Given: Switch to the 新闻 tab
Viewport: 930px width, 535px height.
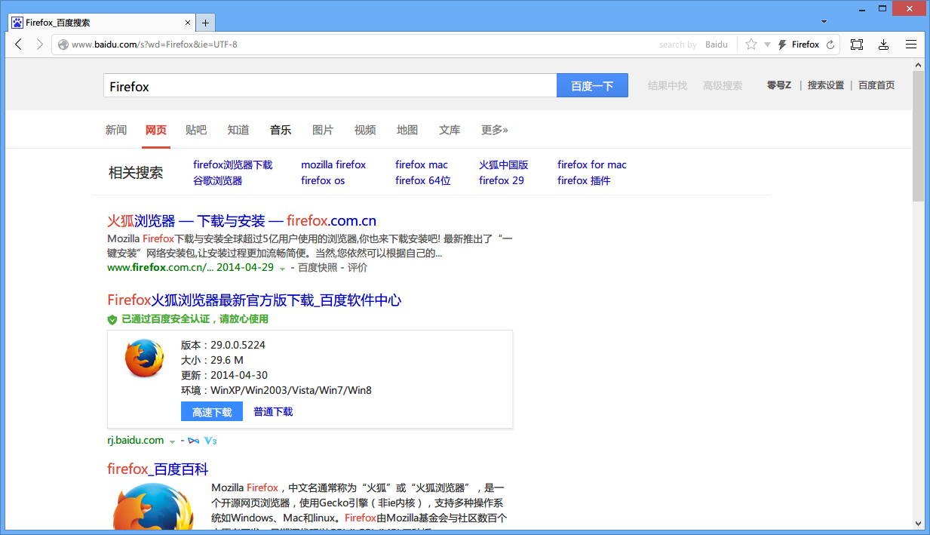Looking at the screenshot, I should (x=116, y=130).
